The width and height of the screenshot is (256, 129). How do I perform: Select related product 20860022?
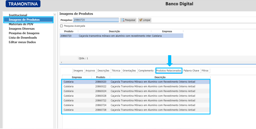click(136, 87)
